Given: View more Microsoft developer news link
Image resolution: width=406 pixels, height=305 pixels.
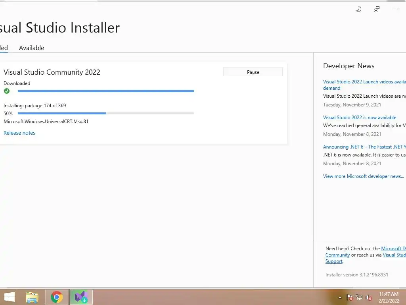Looking at the screenshot, I should tap(364, 176).
